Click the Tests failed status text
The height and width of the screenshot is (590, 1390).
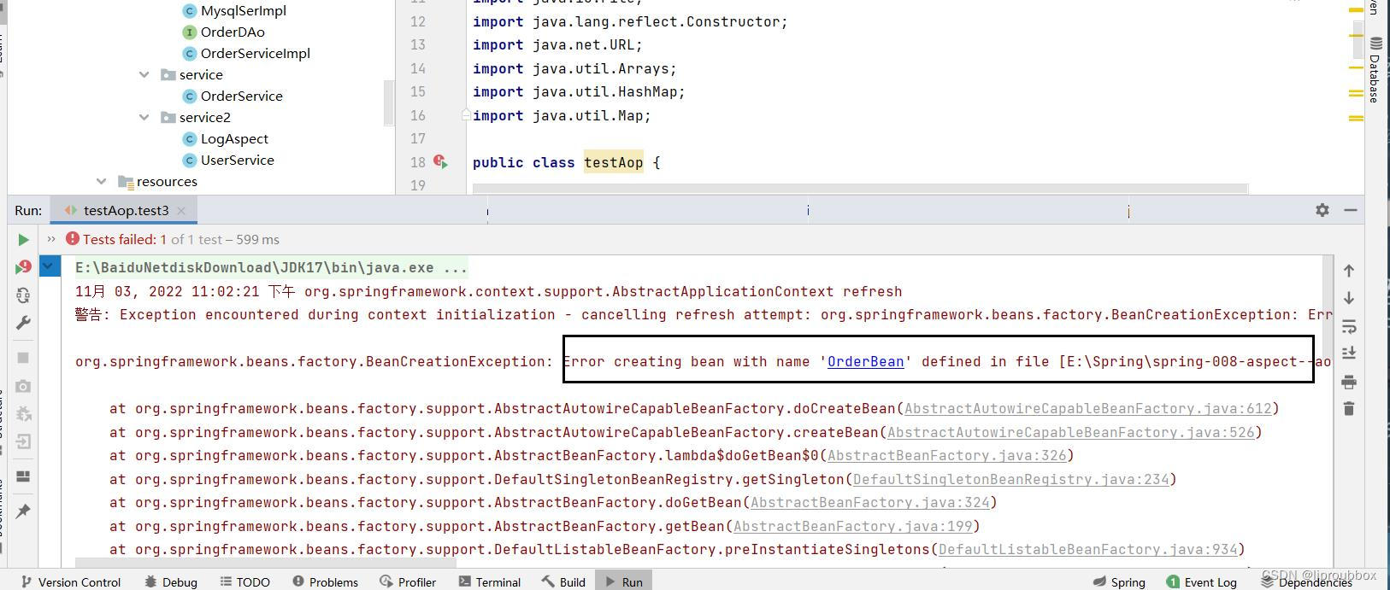coord(125,239)
